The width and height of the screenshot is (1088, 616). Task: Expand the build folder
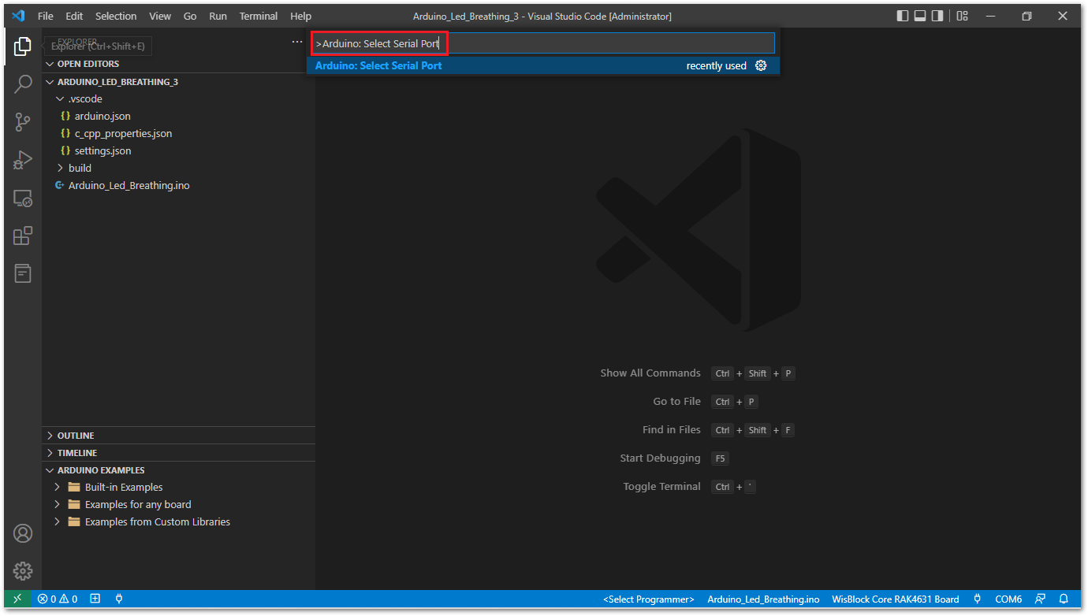(x=178, y=169)
